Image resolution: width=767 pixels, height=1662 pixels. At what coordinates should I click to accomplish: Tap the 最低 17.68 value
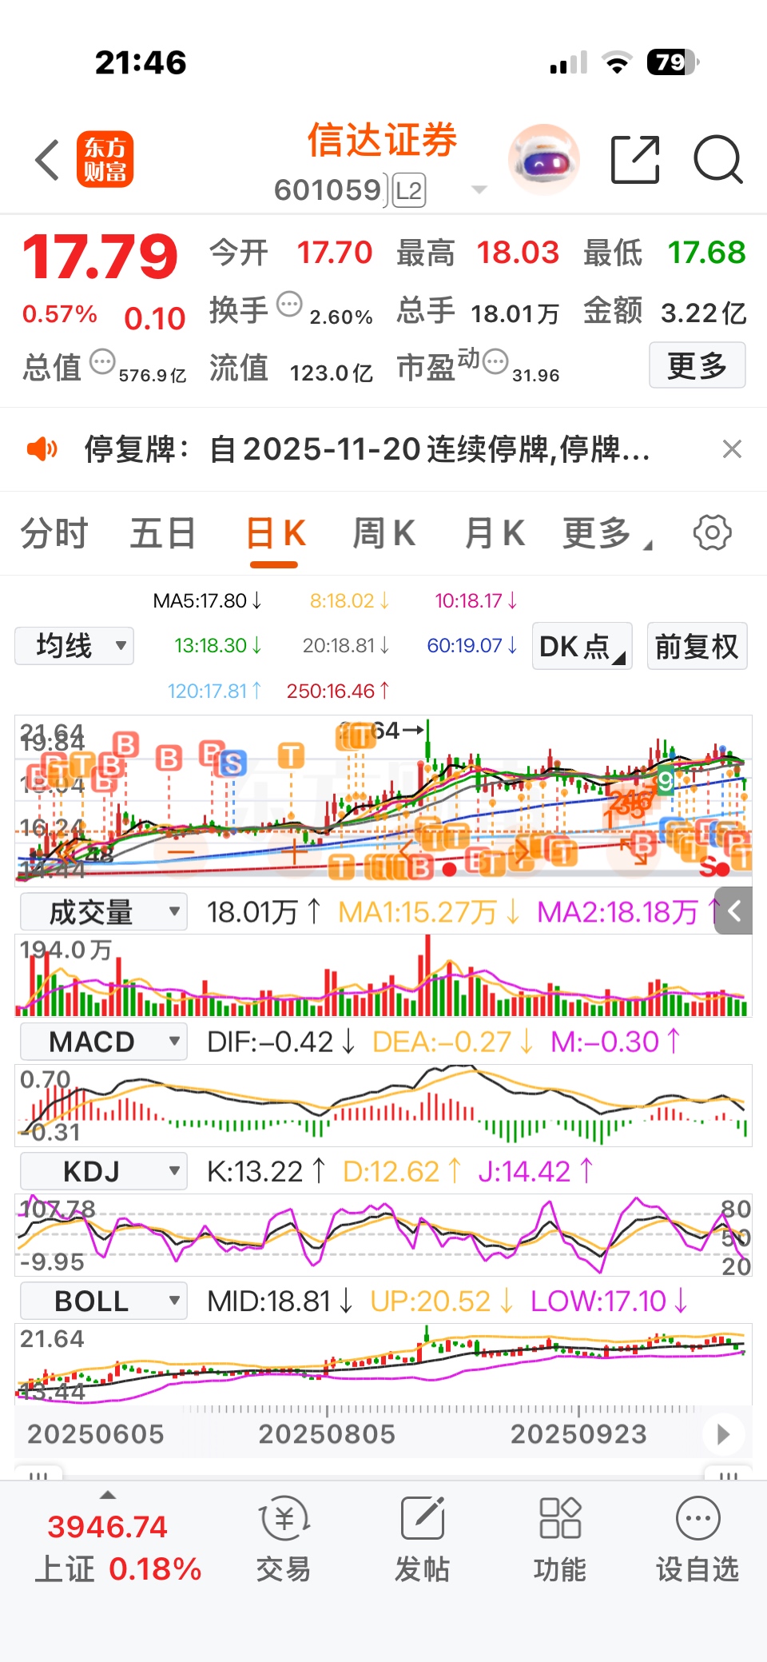[x=706, y=253]
